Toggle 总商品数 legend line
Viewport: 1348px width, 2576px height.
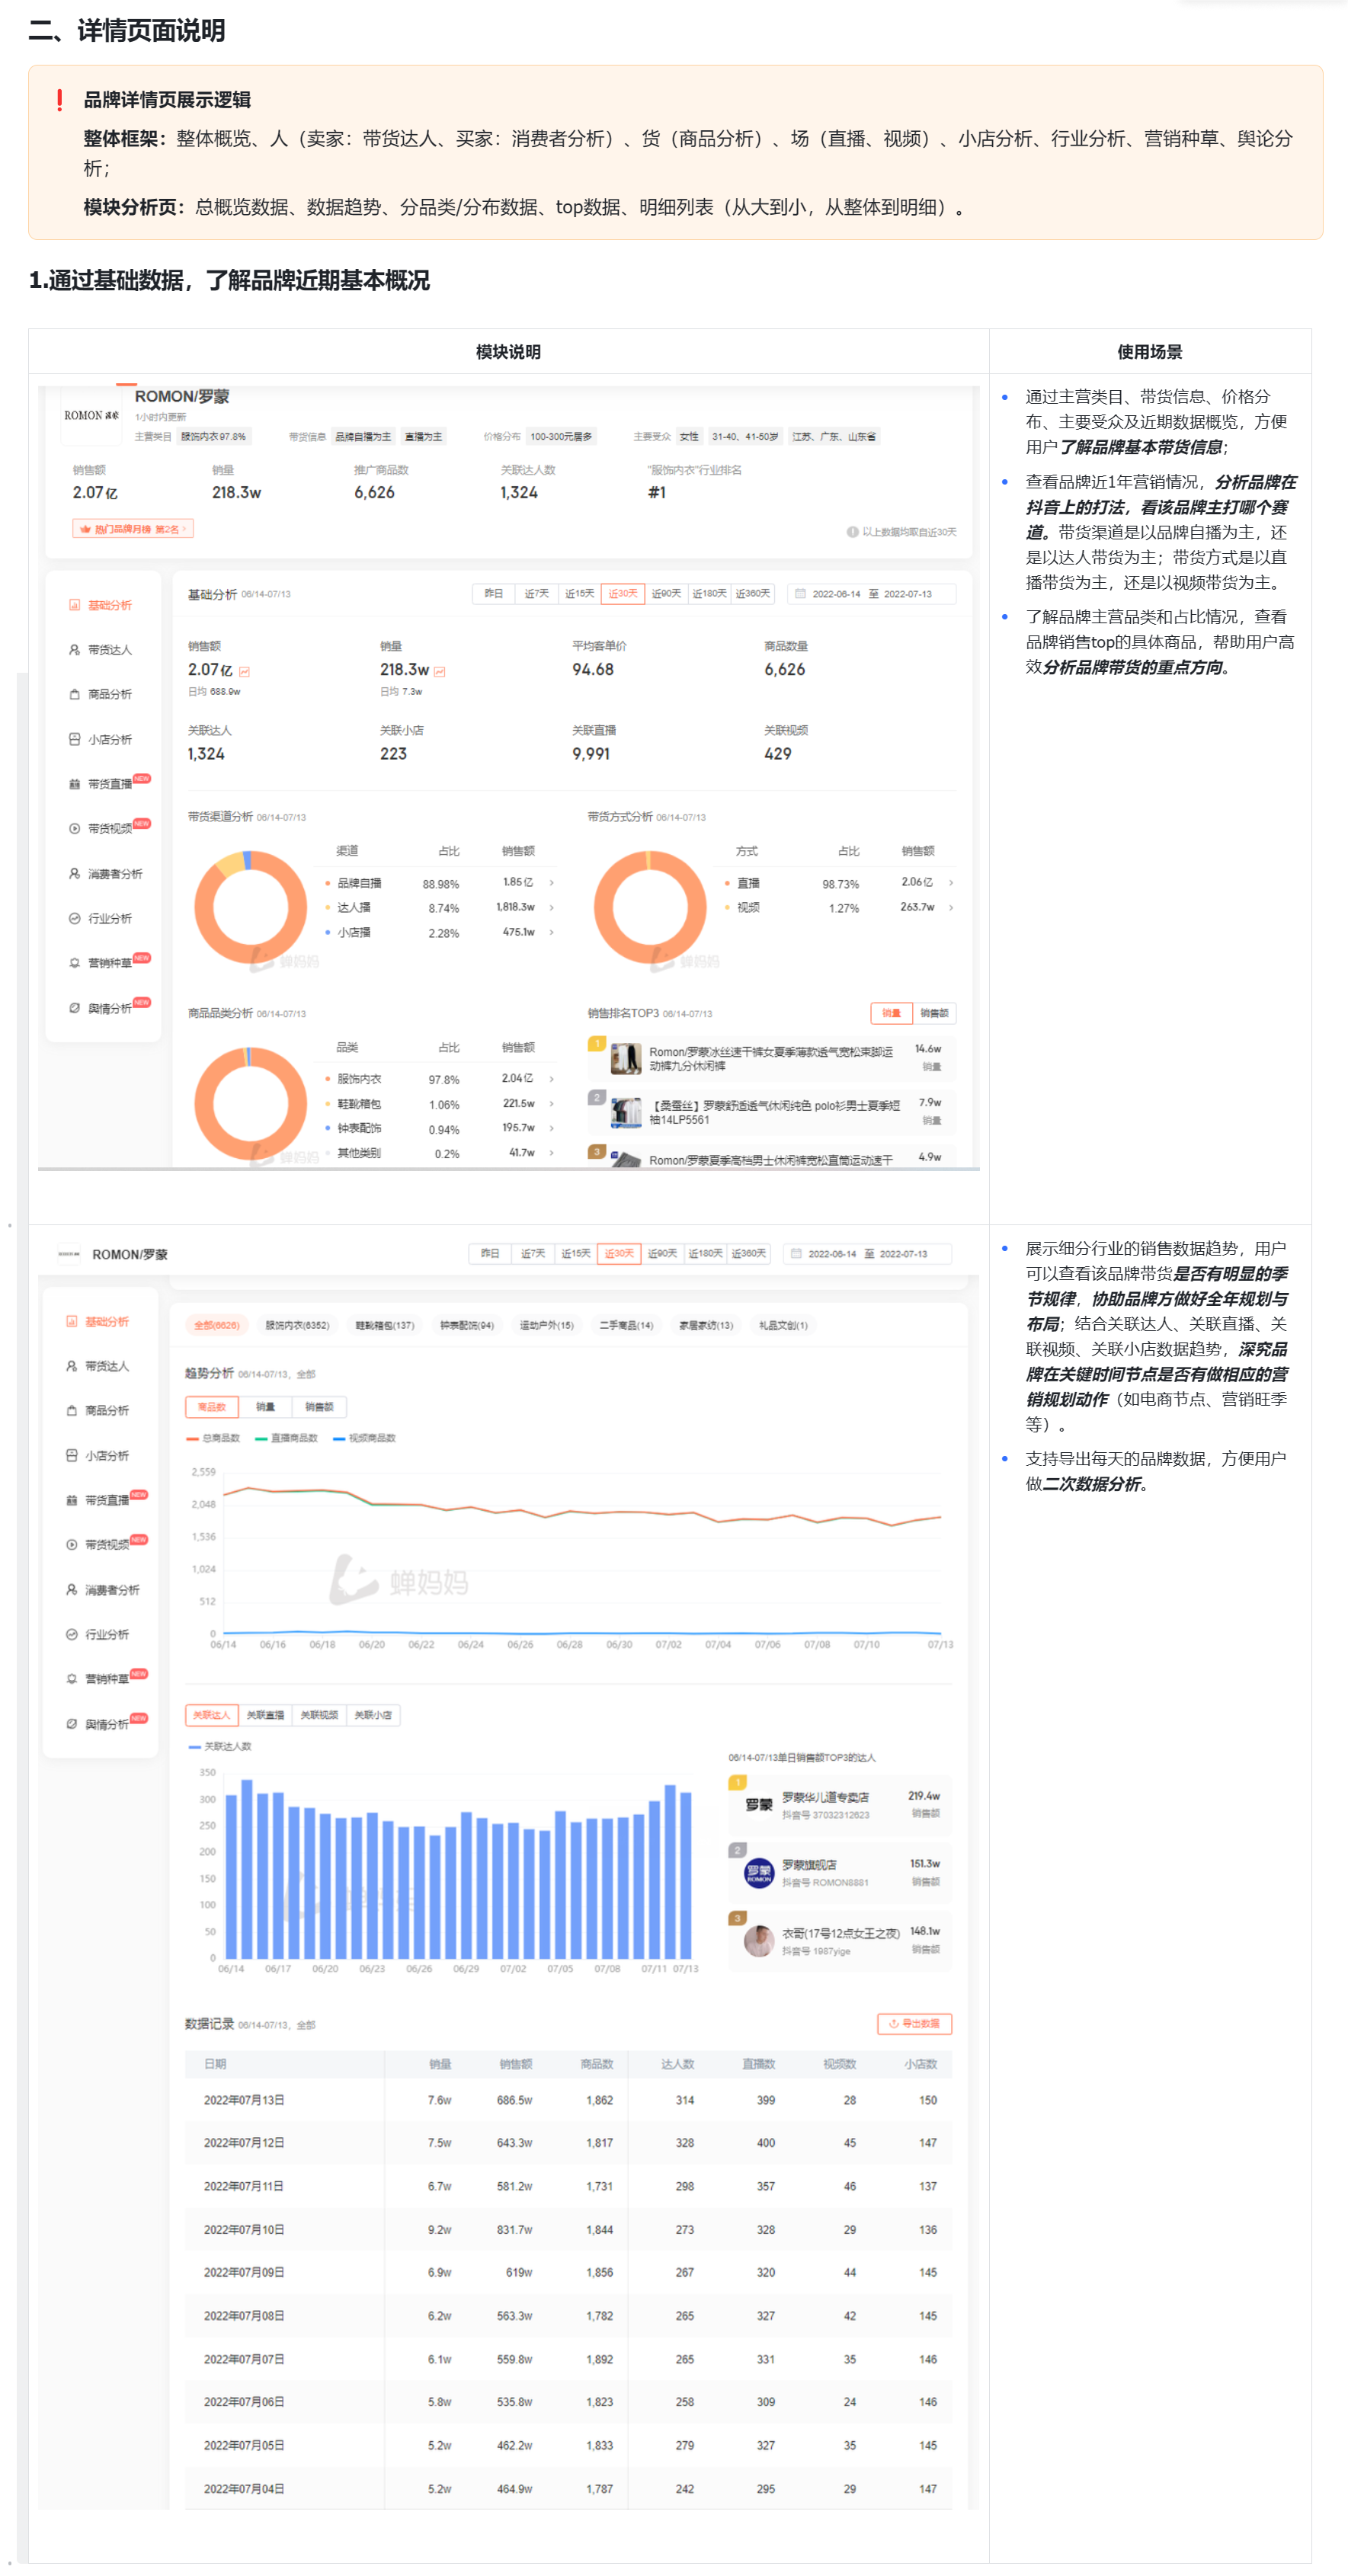click(213, 1438)
